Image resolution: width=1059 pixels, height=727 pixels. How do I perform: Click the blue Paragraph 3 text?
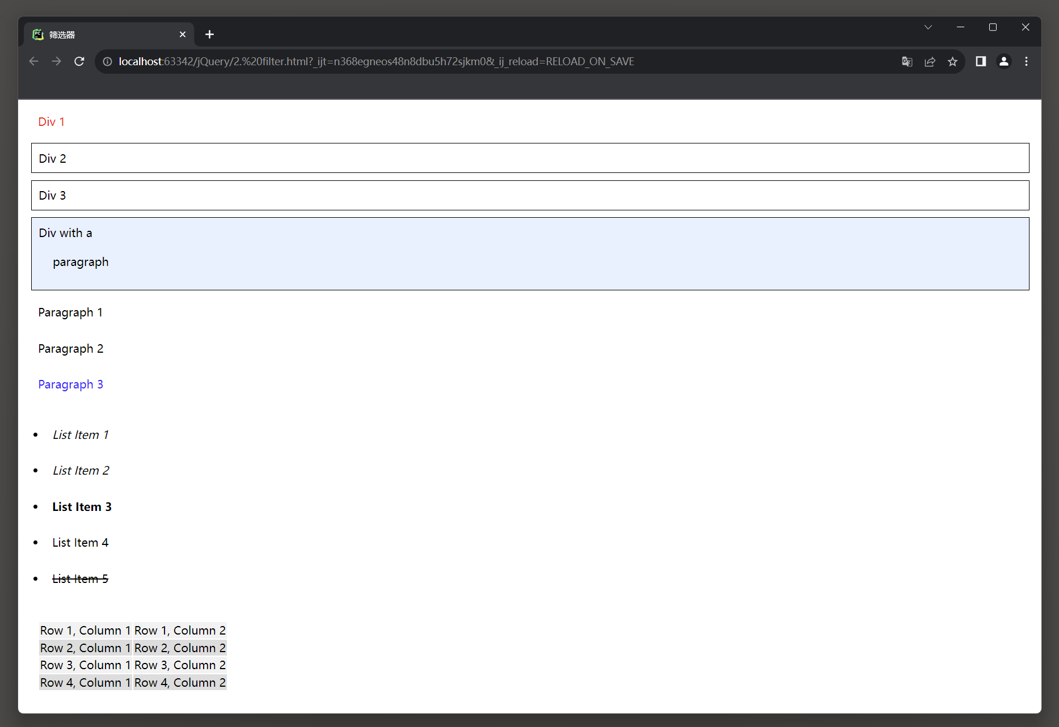click(71, 384)
